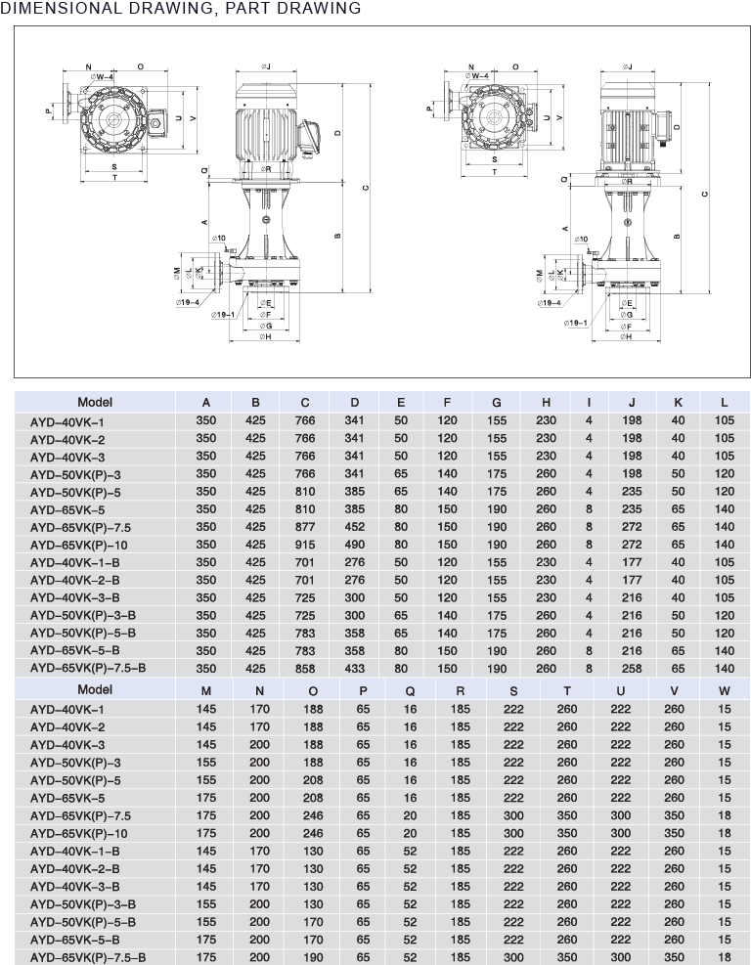The width and height of the screenshot is (751, 965).
Task: Click column header C in upper table
Action: point(305,403)
